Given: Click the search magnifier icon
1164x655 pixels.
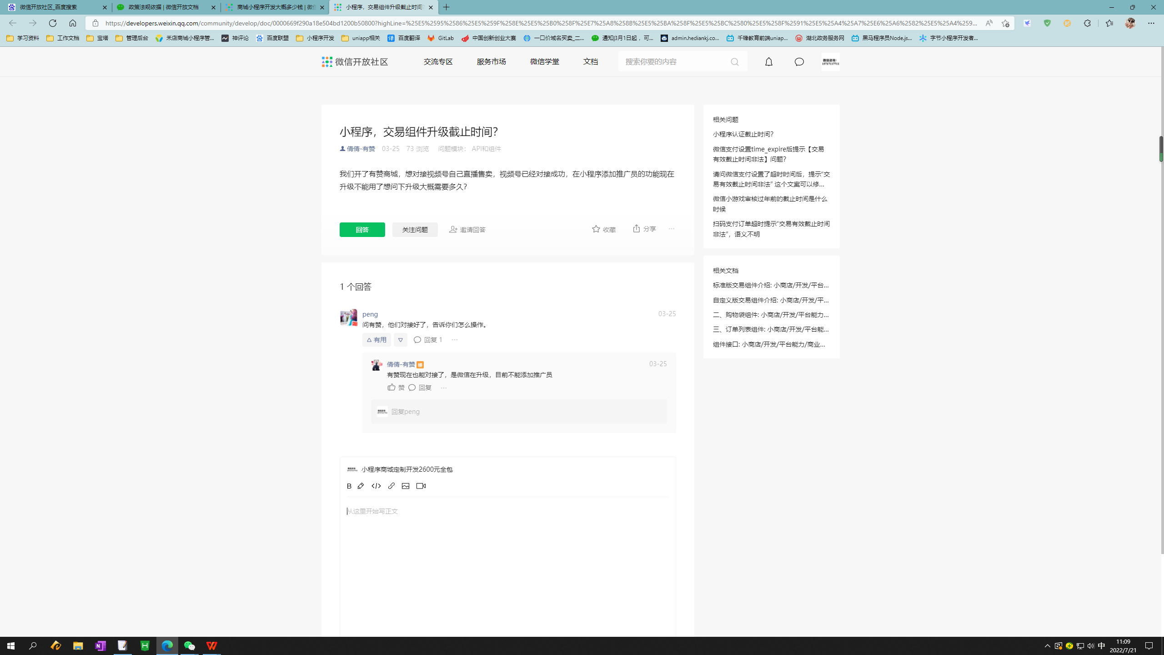Looking at the screenshot, I should 734,62.
